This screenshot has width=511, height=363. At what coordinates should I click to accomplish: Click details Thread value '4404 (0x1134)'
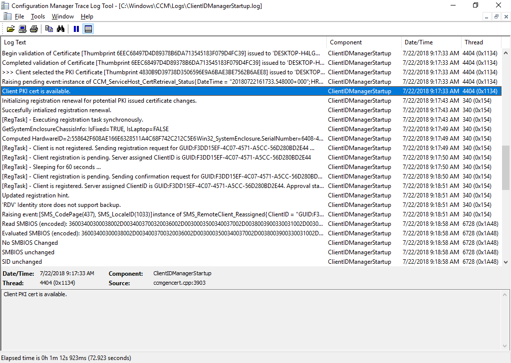click(57, 283)
